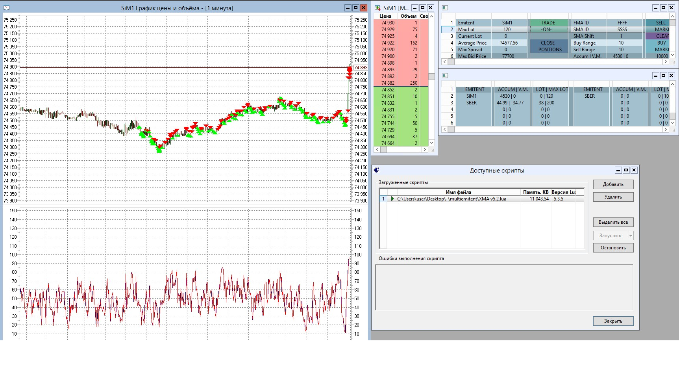Click the order book vertical scrollbar thumb

[x=431, y=77]
